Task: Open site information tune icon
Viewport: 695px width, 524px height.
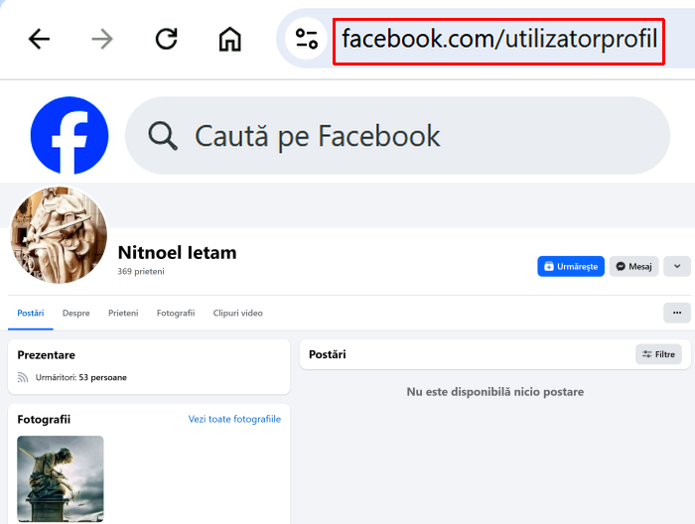Action: [x=306, y=39]
